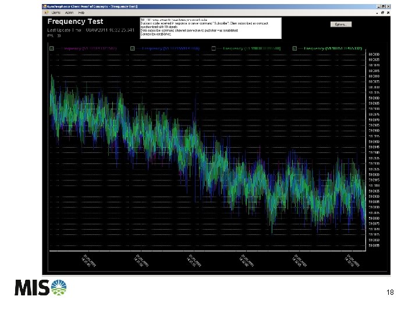Image resolution: width=419 pixels, height=314 pixels.
Task: Toggle the purple Frequency signal checkbox
Action: (x=52, y=48)
